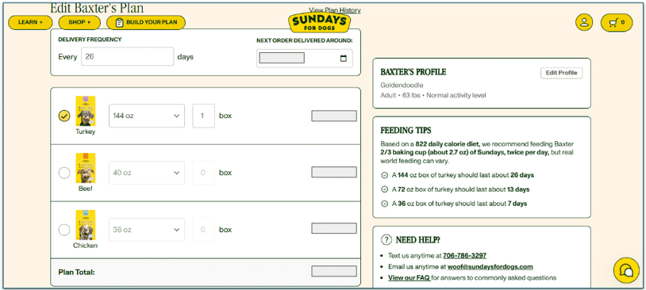Click the BAXTER'S PROFILE heading
This screenshot has height=290, width=646.
click(x=413, y=72)
